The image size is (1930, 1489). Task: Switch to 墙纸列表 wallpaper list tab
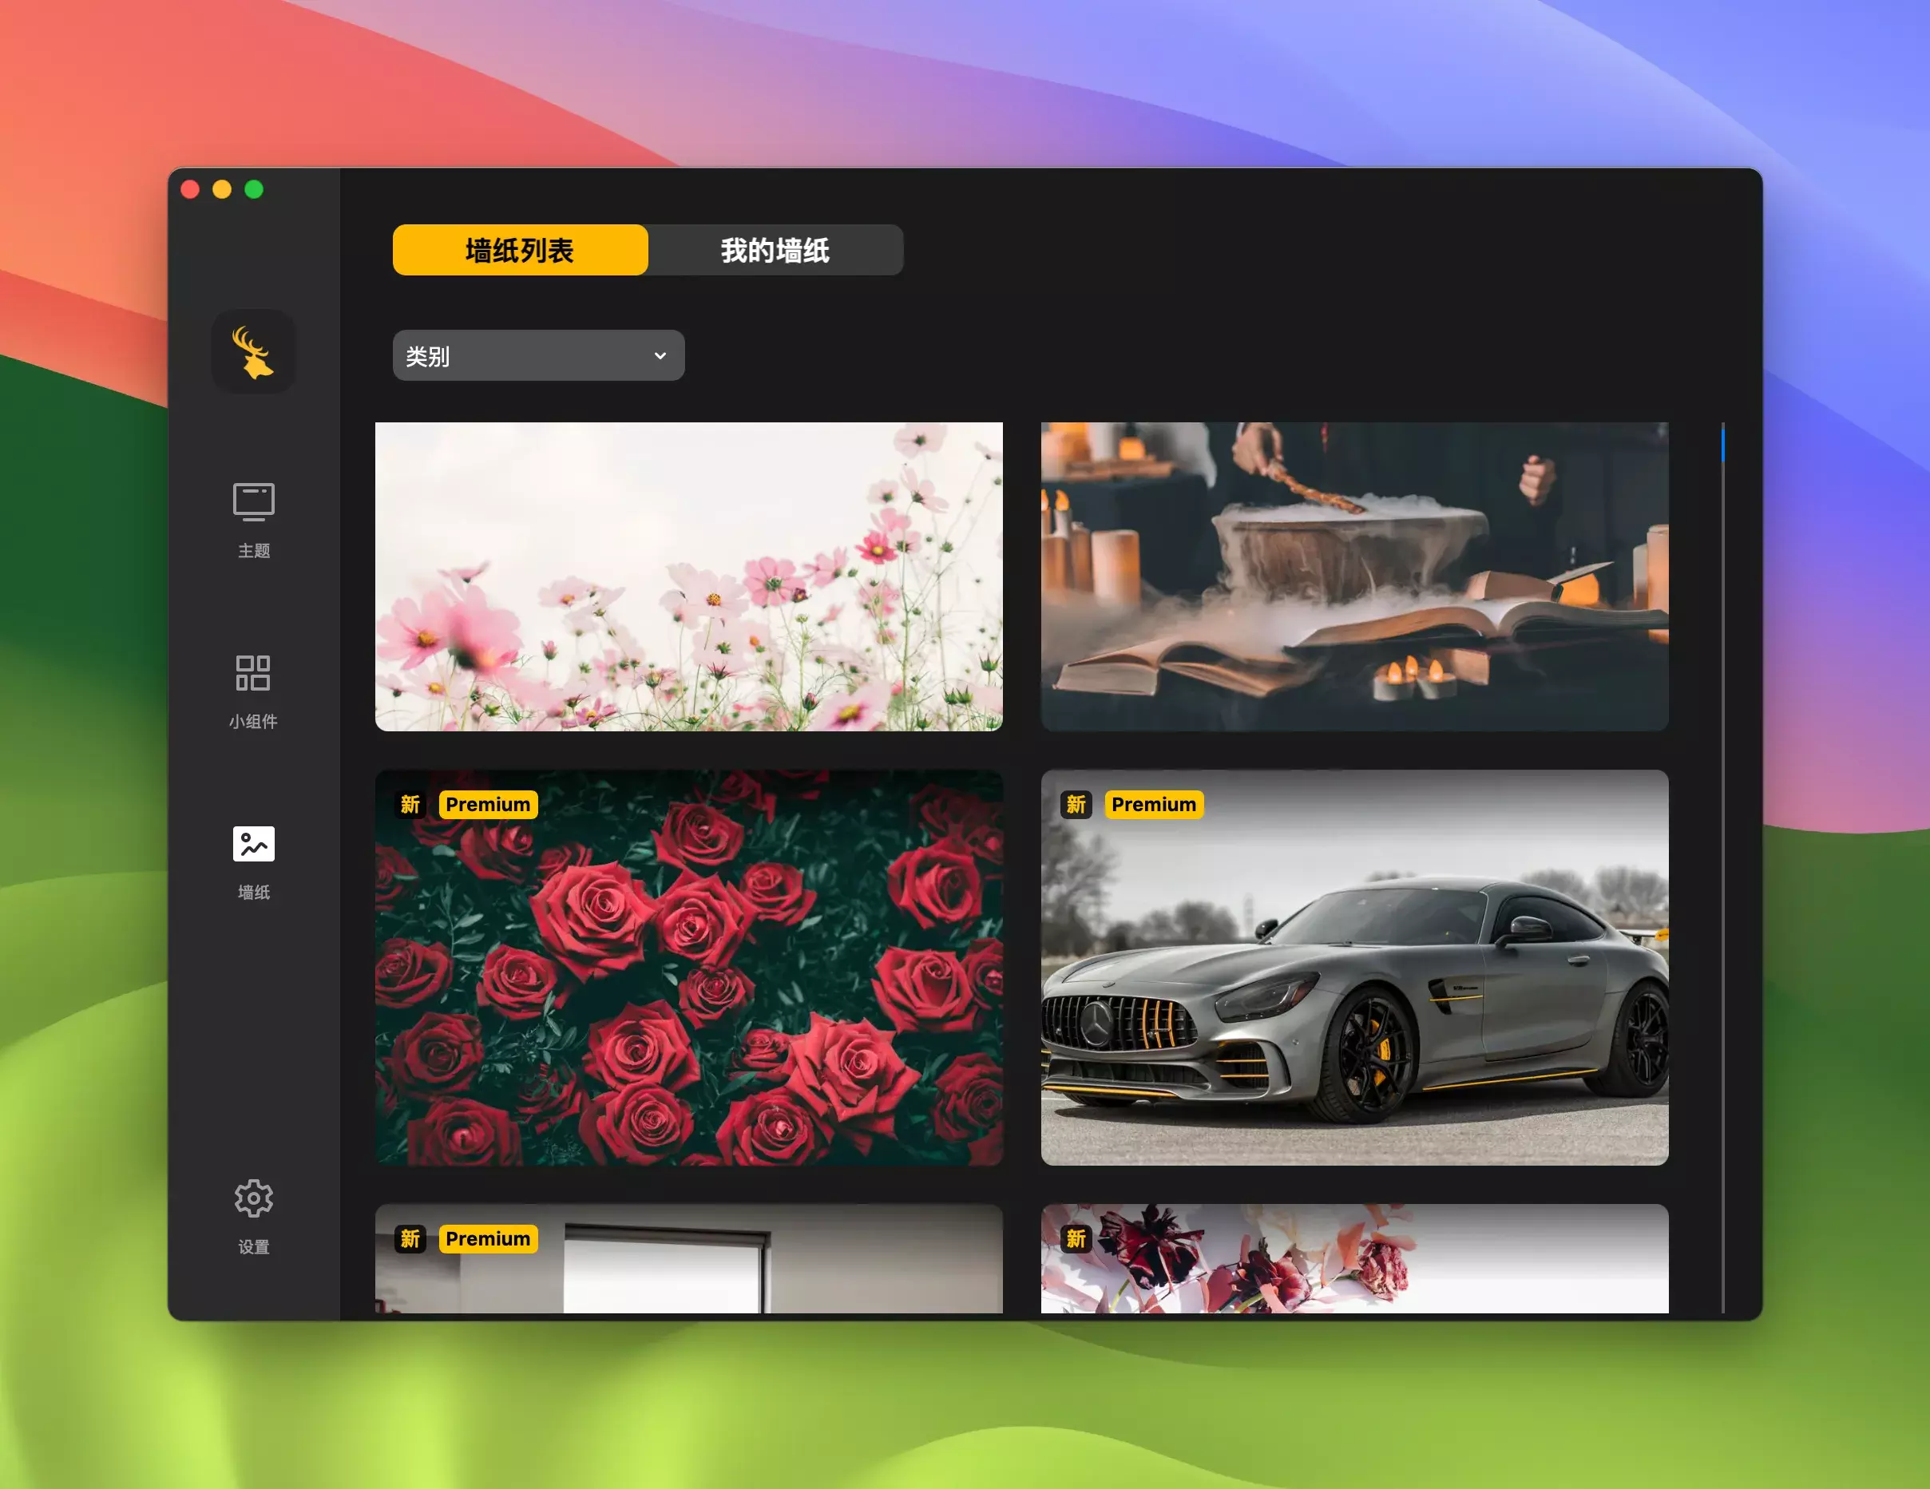point(520,250)
